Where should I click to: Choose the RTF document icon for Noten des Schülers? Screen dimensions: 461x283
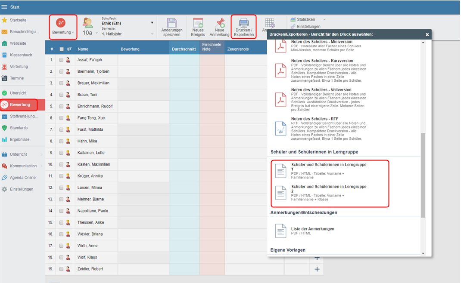point(281,129)
